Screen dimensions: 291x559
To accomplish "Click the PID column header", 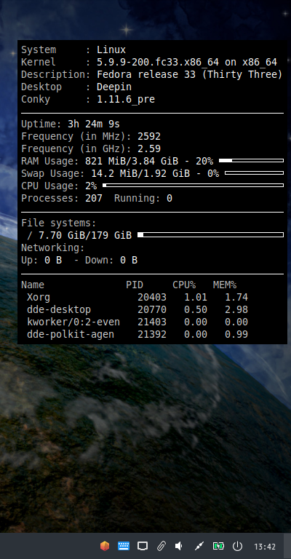I will pyautogui.click(x=135, y=285).
